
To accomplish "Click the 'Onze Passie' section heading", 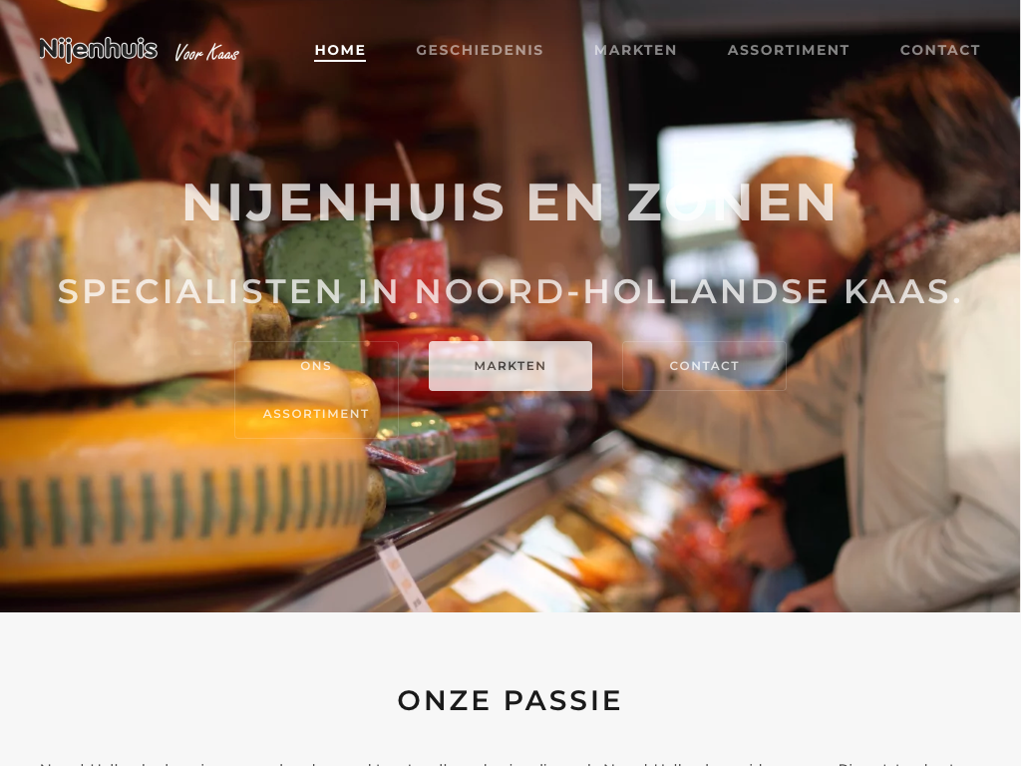I will tap(510, 701).
